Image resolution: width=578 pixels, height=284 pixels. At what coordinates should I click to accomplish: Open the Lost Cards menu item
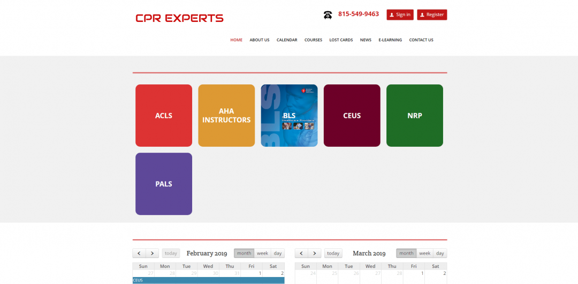[x=341, y=40]
